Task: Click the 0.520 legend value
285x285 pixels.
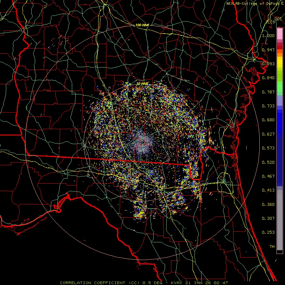Action: [x=268, y=162]
